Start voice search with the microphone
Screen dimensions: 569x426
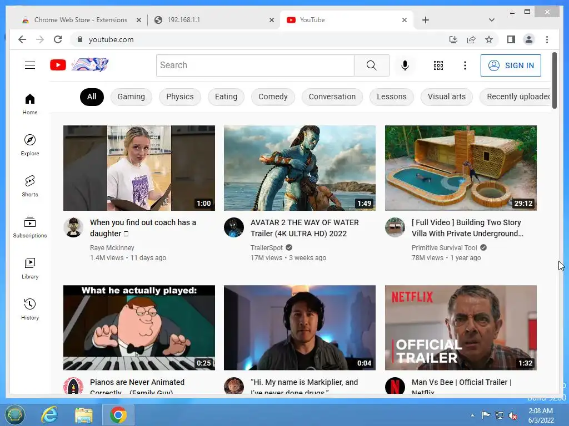click(x=405, y=65)
